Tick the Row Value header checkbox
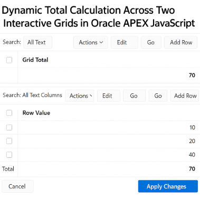The image size is (200, 198). coord(9,112)
